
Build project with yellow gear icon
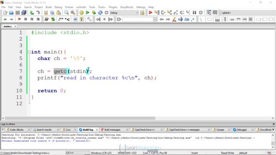[x=82, y=12]
